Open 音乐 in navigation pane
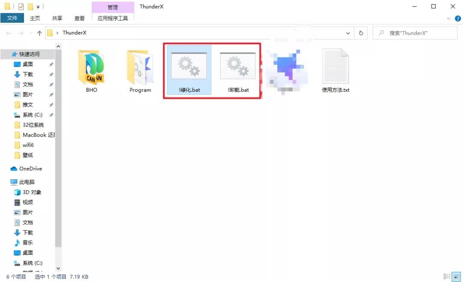 coord(28,243)
